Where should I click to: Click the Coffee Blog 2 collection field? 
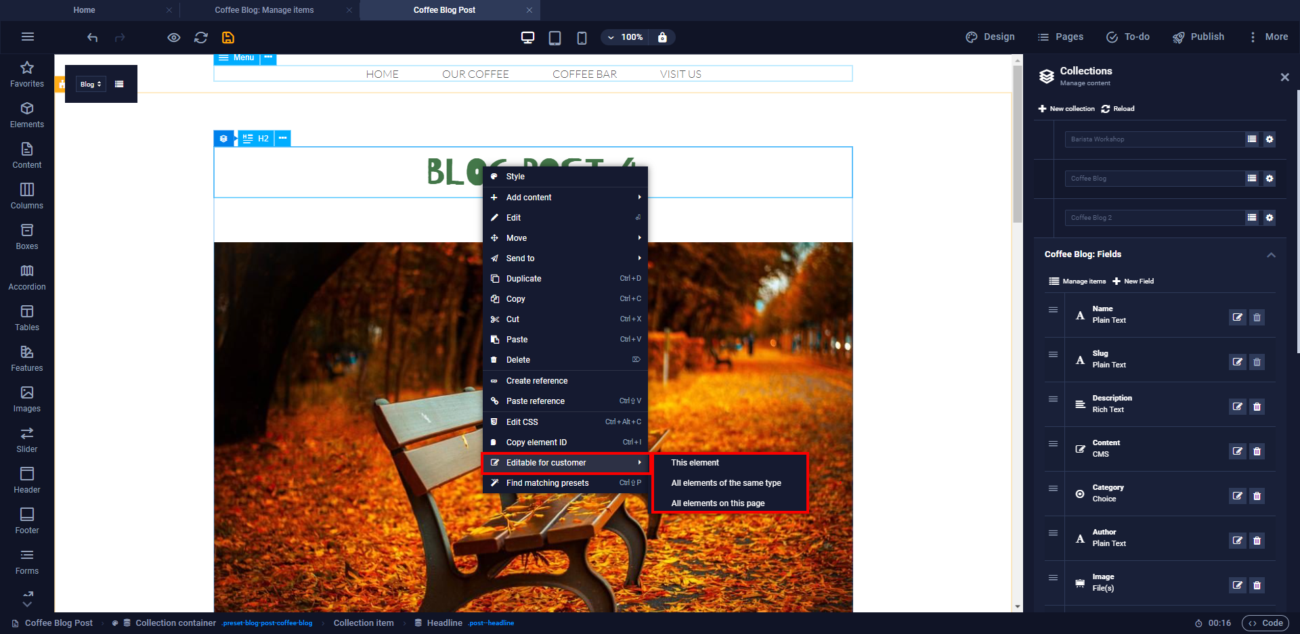(x=1154, y=218)
